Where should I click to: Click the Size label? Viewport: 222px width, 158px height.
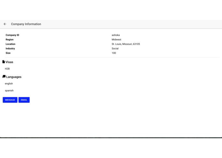(8, 53)
